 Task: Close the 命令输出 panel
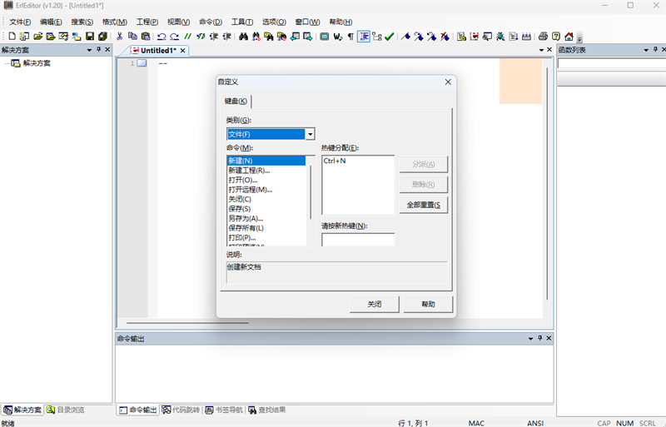click(x=549, y=338)
